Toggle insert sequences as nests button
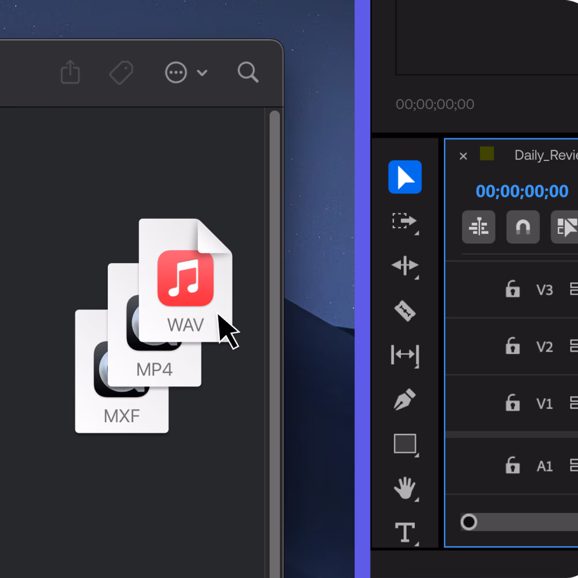This screenshot has height=578, width=578. (x=478, y=227)
